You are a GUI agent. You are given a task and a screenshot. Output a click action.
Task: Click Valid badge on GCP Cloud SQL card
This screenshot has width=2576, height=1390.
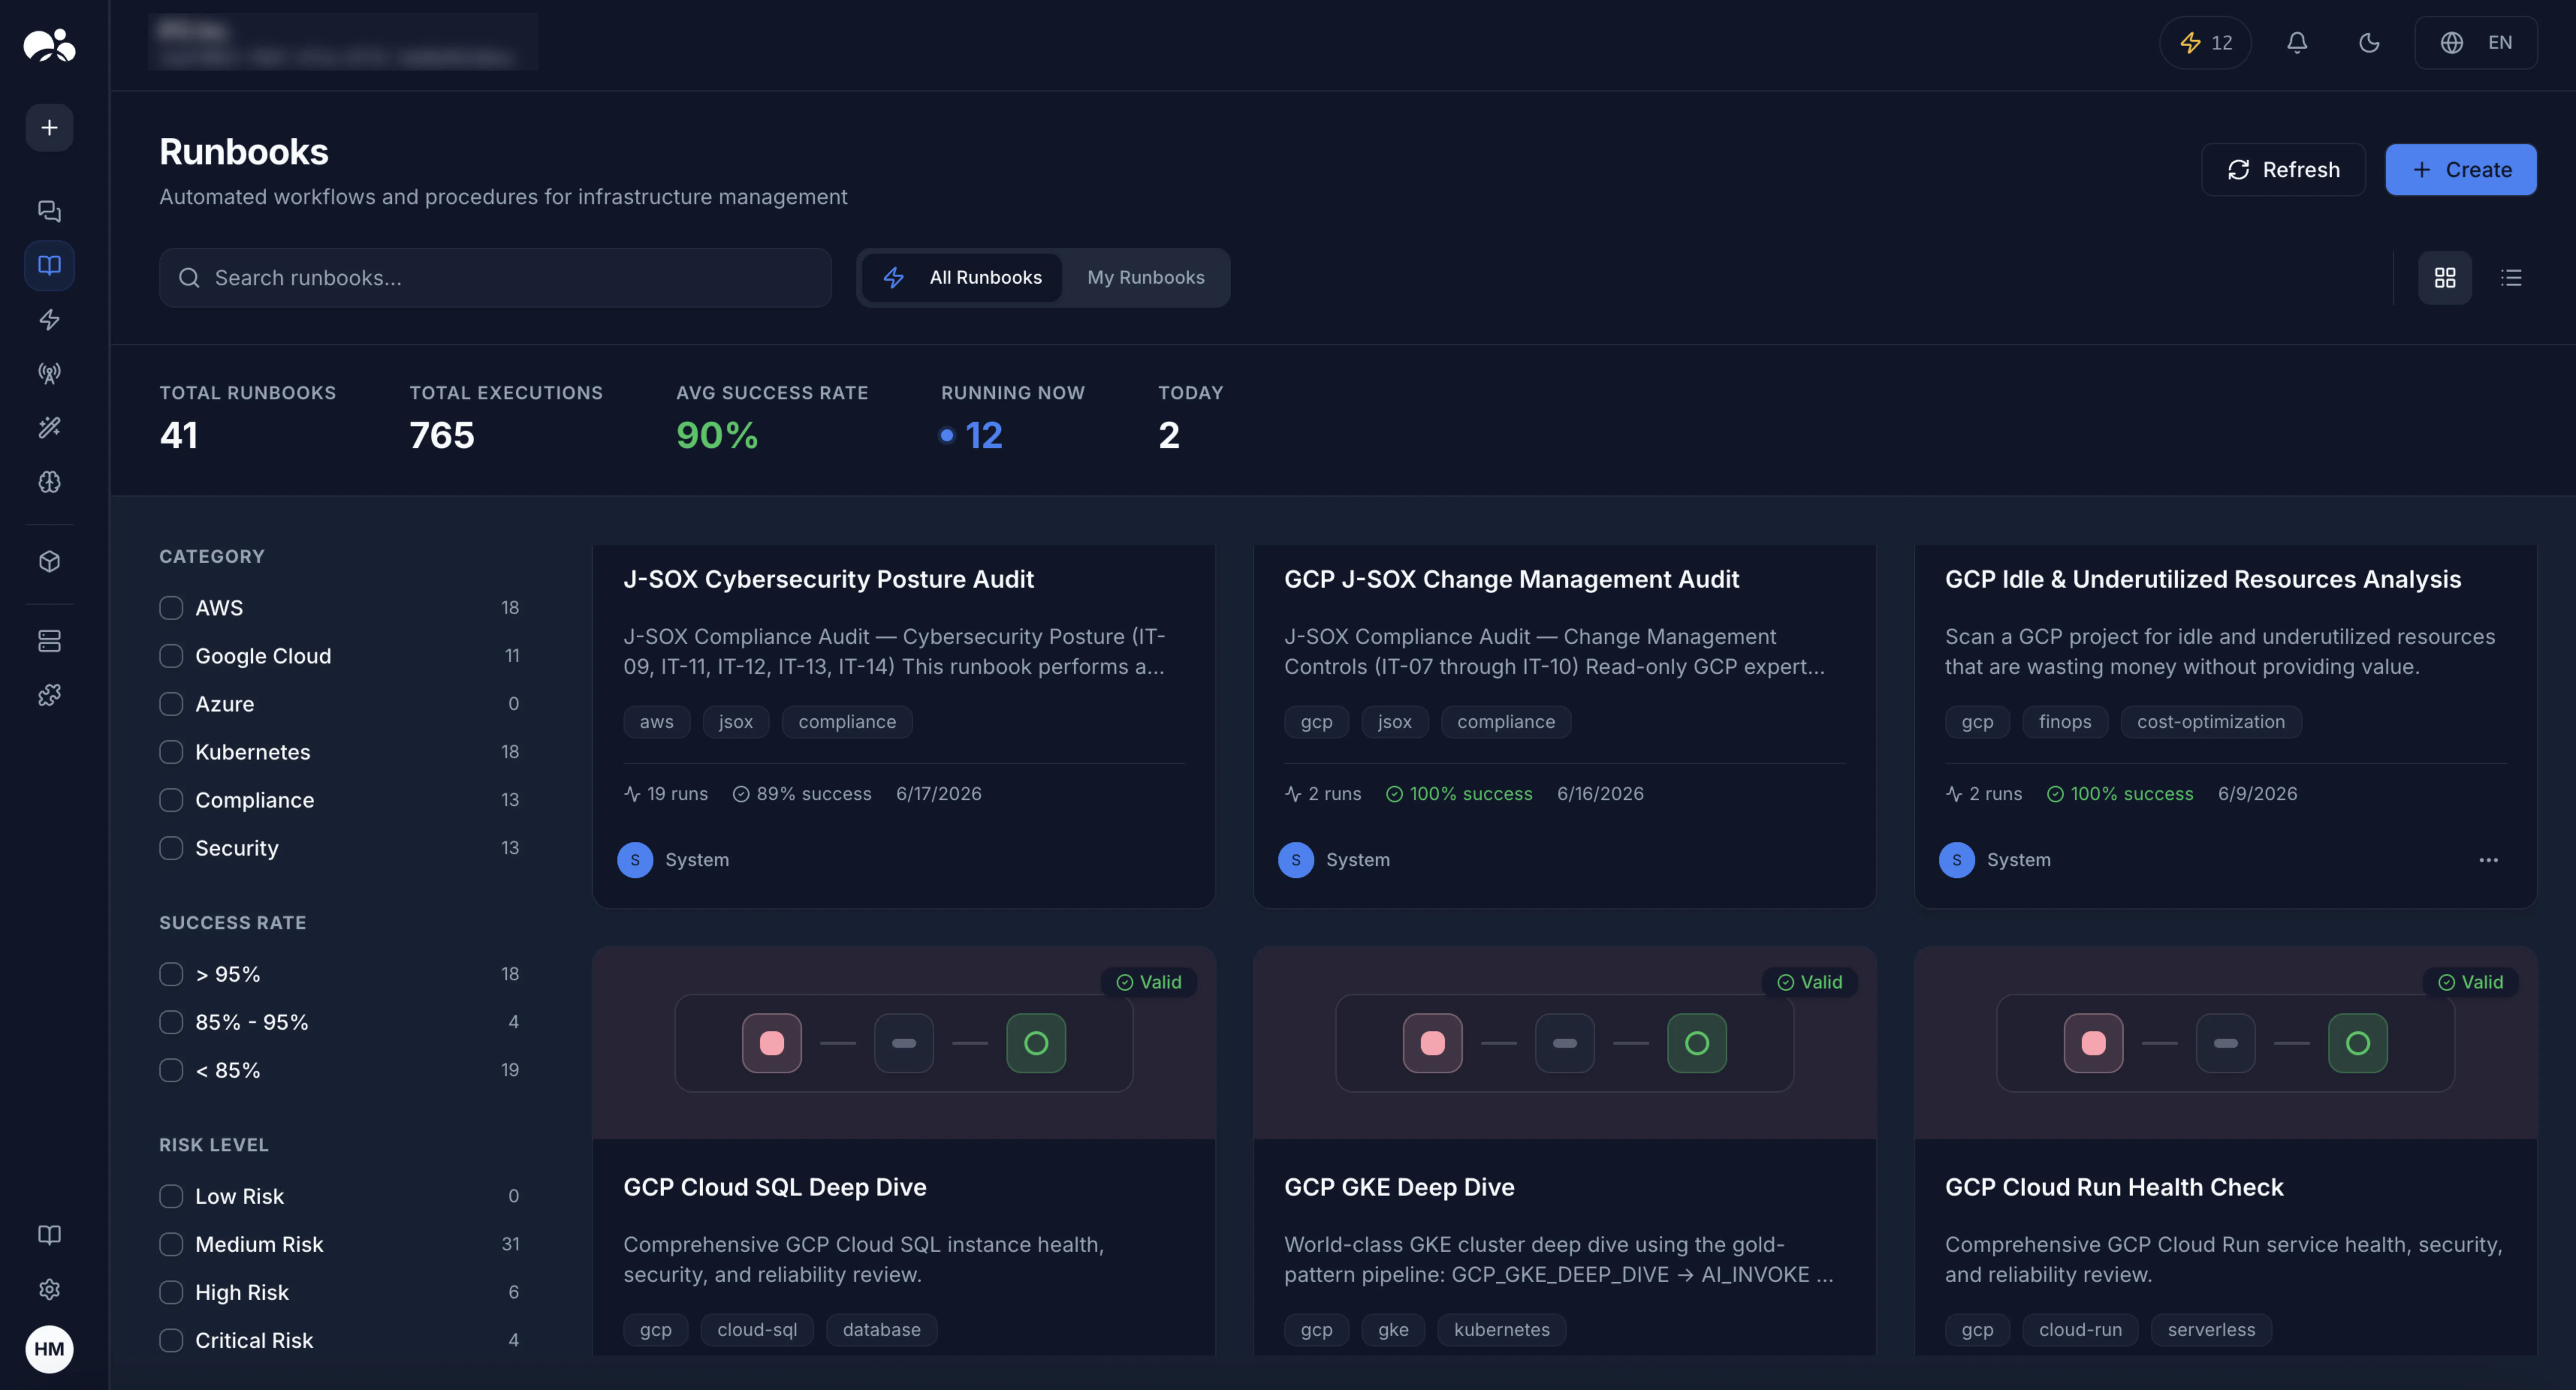click(x=1149, y=982)
